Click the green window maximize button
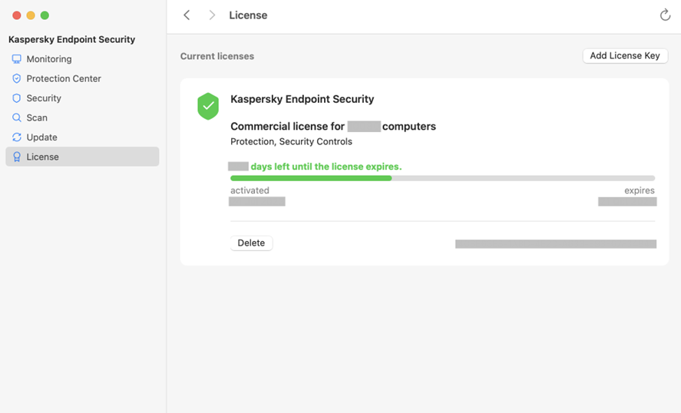Screen dimensions: 681x413 [45, 15]
